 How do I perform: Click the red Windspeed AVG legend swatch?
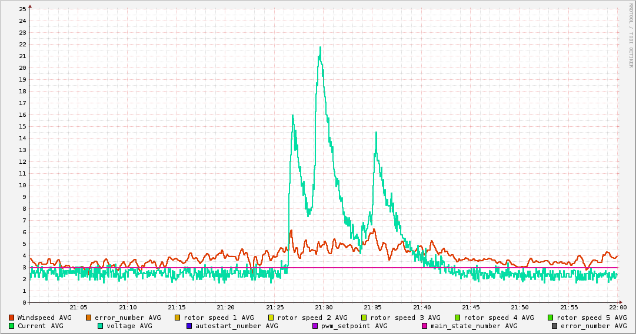(x=11, y=318)
